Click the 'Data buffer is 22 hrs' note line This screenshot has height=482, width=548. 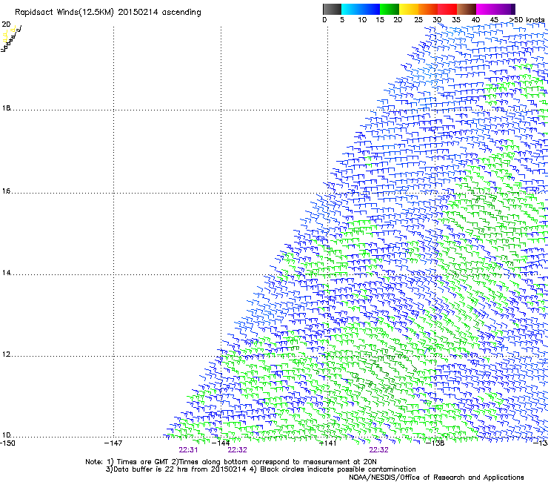point(261,469)
